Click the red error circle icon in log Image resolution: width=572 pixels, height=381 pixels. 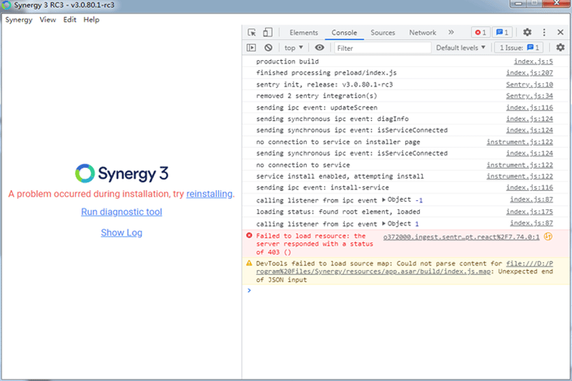pyautogui.click(x=249, y=235)
